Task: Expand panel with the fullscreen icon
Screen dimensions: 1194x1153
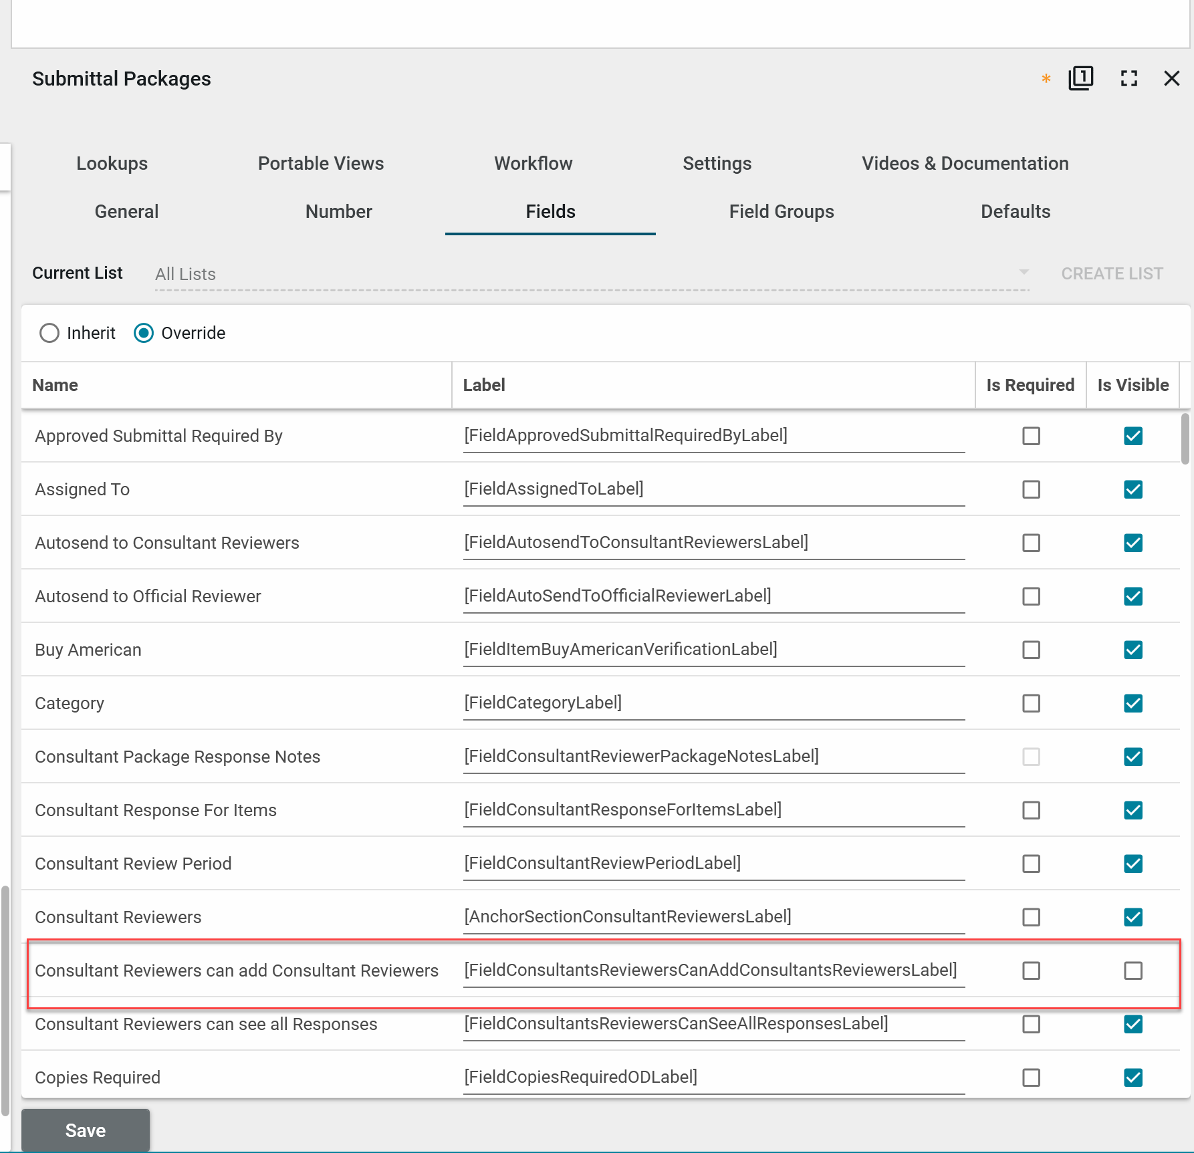Action: [x=1129, y=79]
